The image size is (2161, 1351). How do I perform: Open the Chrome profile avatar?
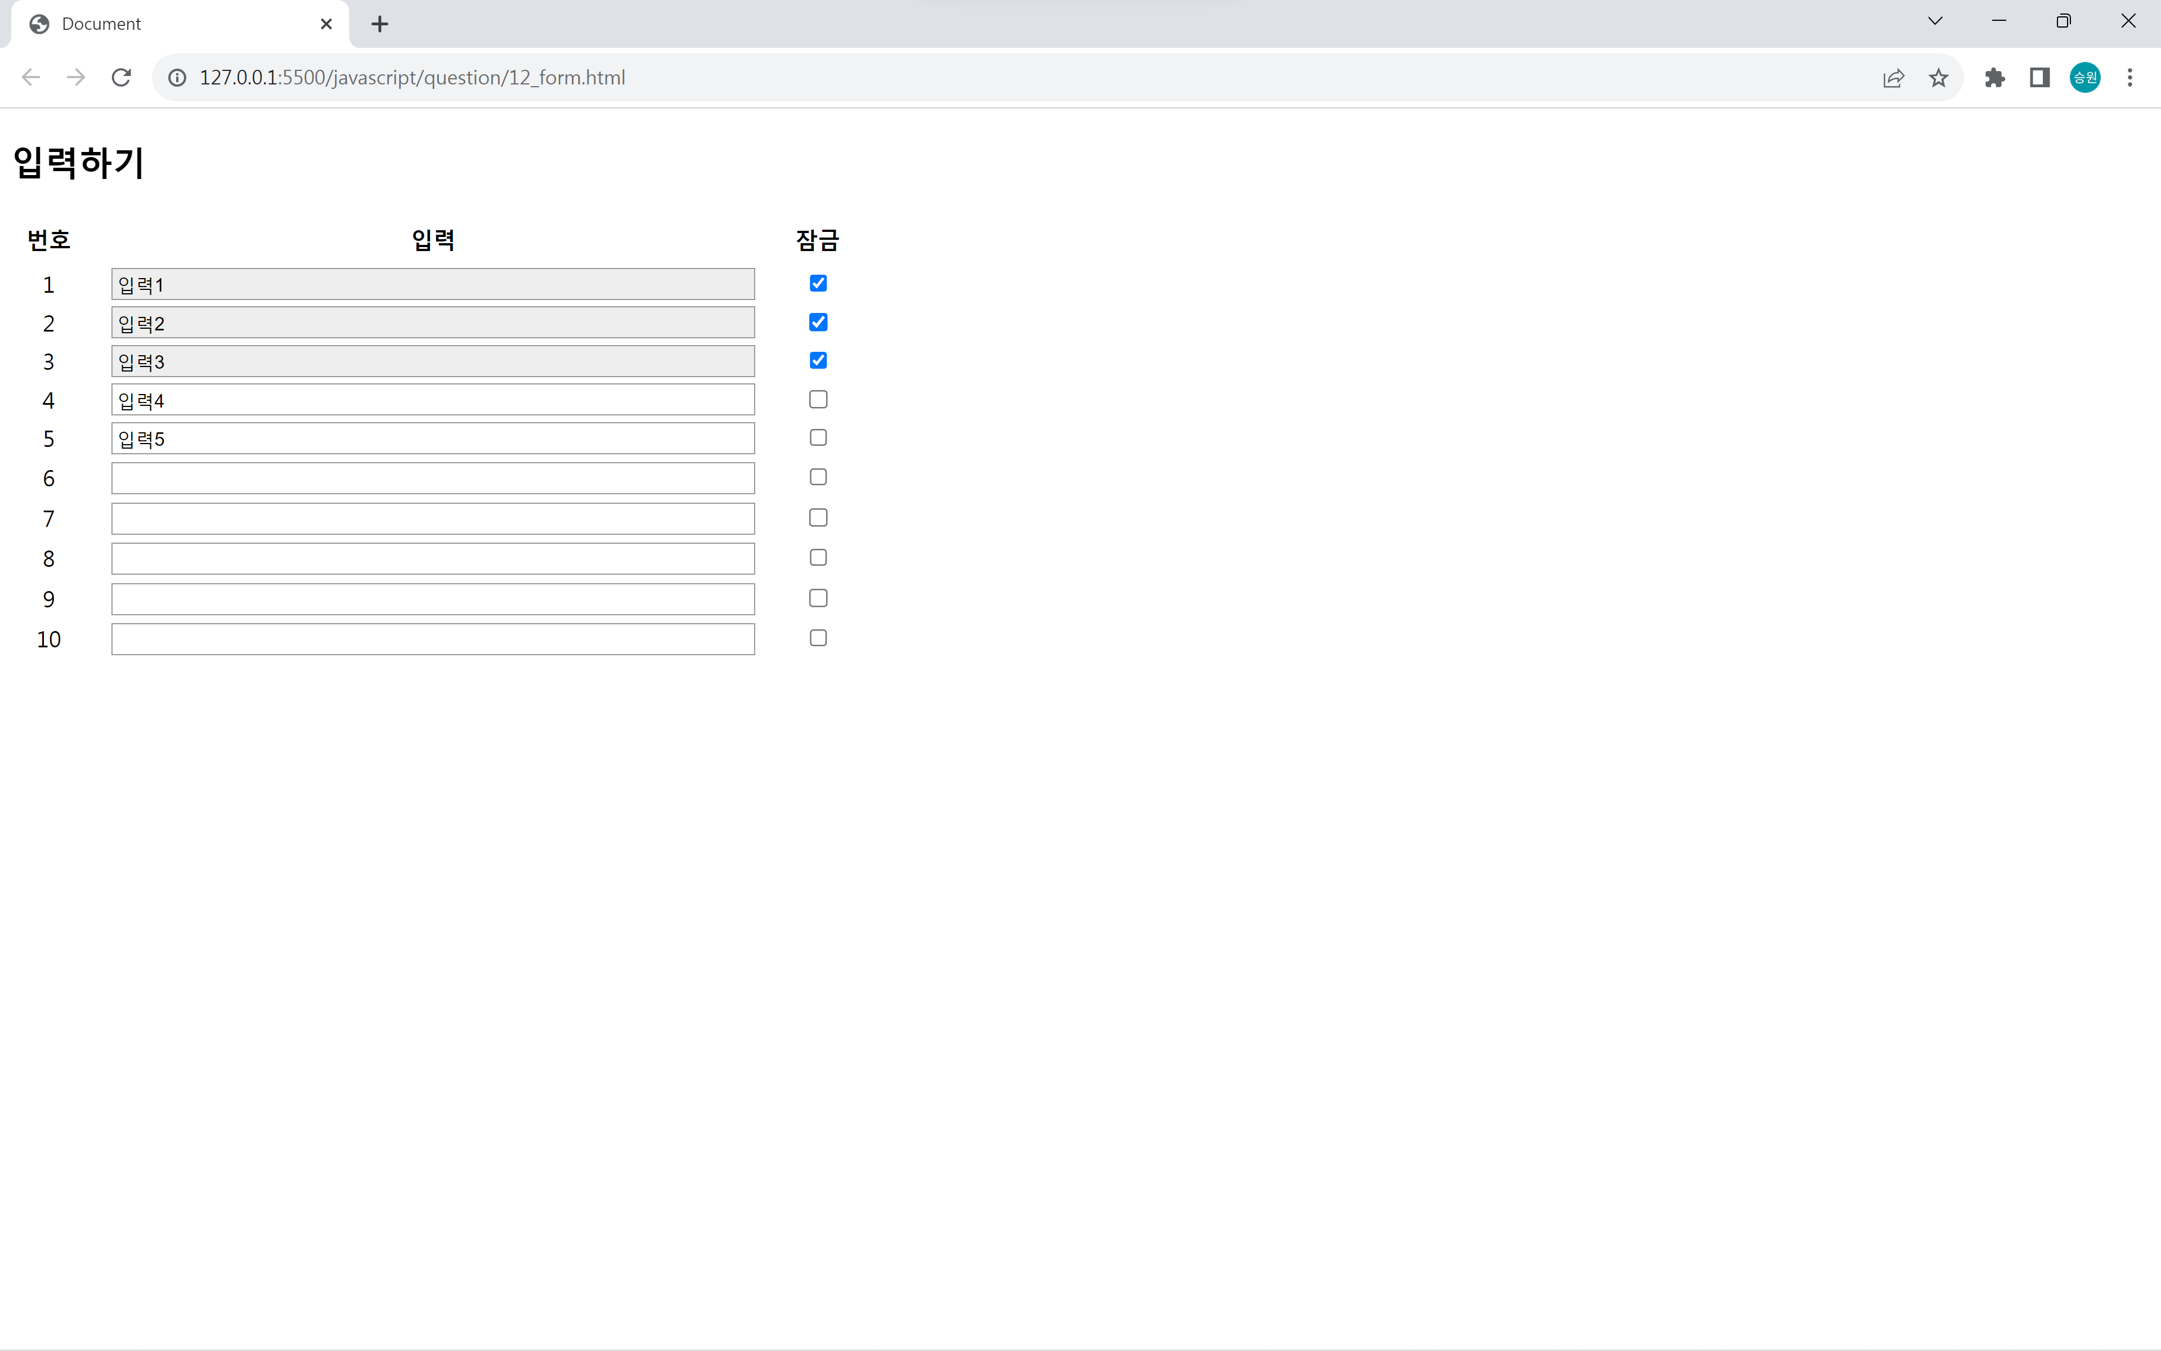tap(2084, 78)
